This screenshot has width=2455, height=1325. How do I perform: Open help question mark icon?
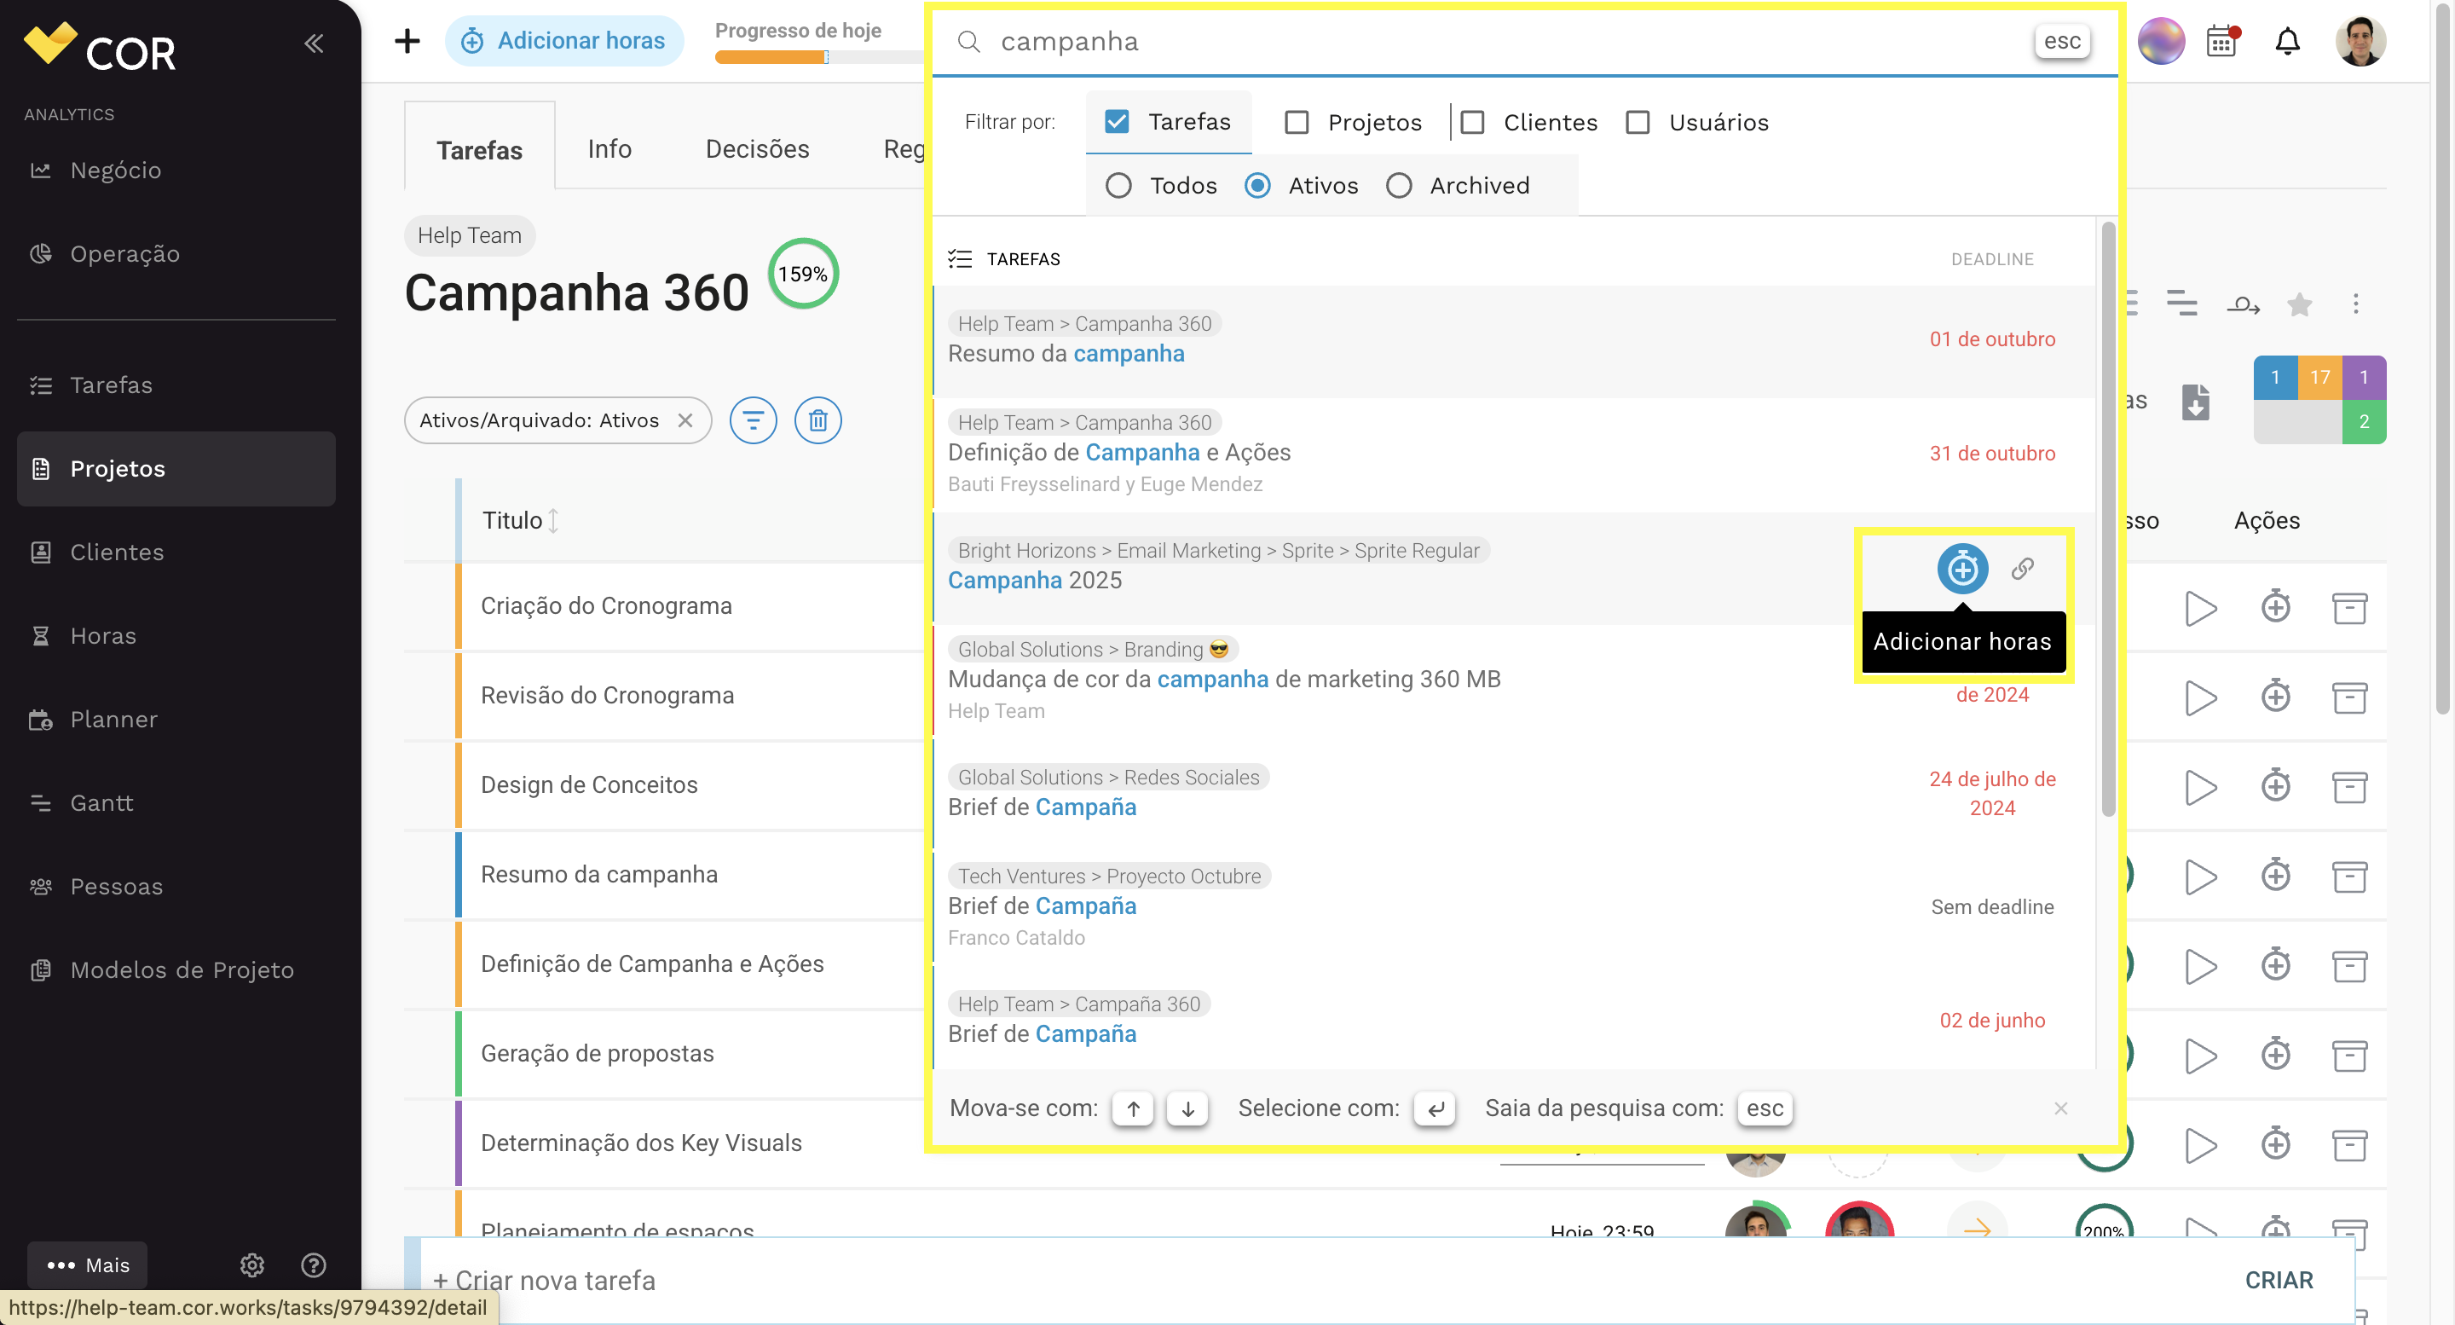[x=314, y=1265]
